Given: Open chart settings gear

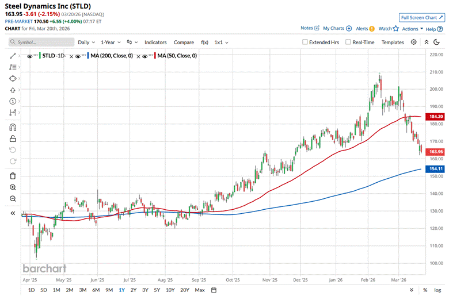Looking at the screenshot, I should (414, 42).
